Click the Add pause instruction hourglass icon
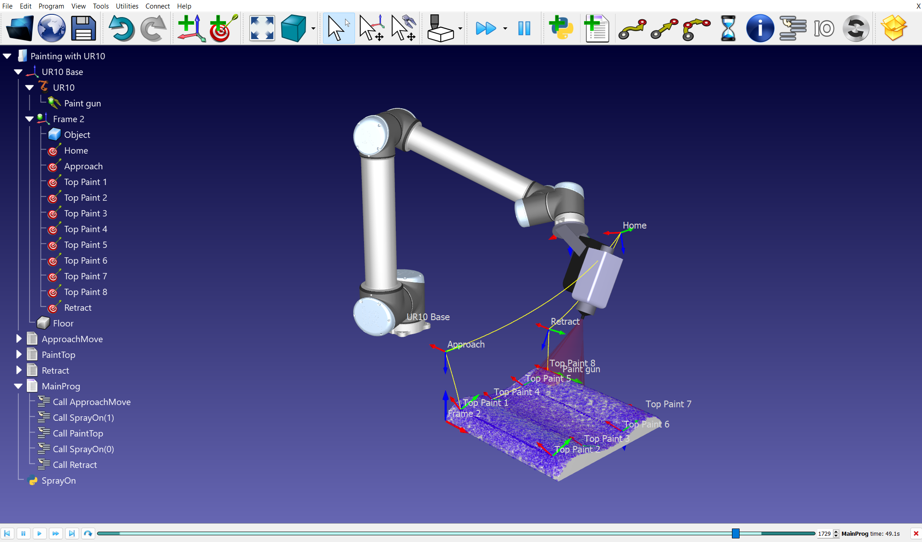Viewport: 922px width, 542px height. pyautogui.click(x=728, y=28)
